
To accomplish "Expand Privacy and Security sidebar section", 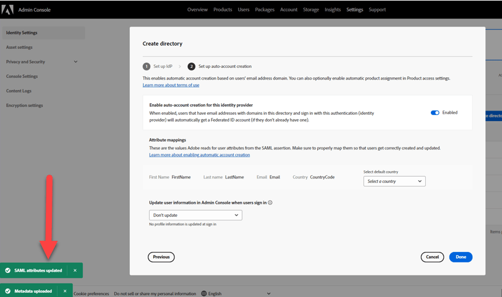I will (x=75, y=62).
